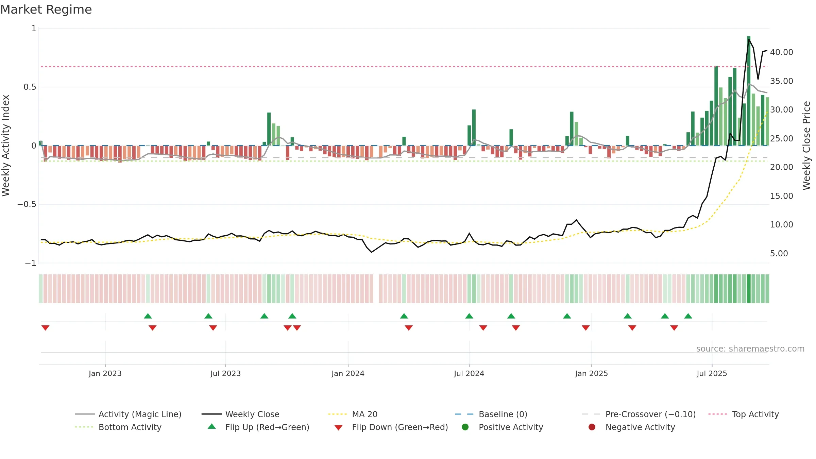Click the −0.5 activity axis label
Viewport: 816px width, 459px height.
pyautogui.click(x=27, y=204)
